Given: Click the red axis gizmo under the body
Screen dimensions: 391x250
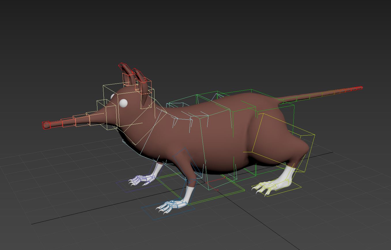Looking at the screenshot, I should [215, 181].
